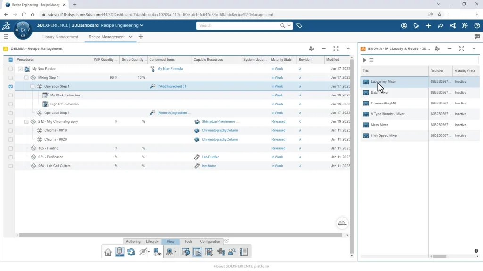The image size is (483, 271).
Task: Open the My New Formula link
Action: point(170,69)
